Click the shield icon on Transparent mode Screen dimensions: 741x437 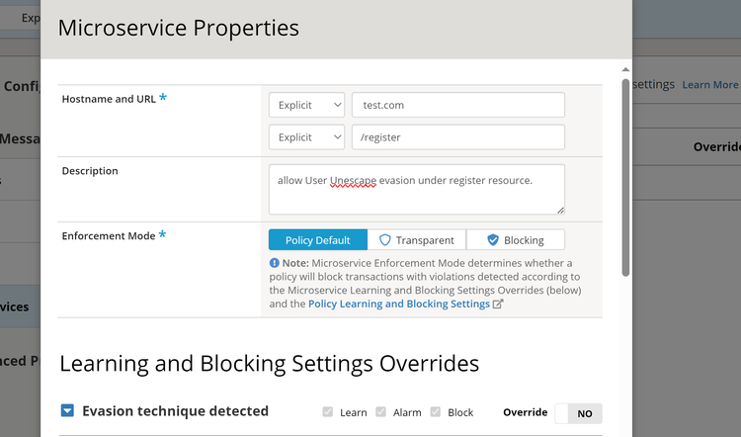385,240
